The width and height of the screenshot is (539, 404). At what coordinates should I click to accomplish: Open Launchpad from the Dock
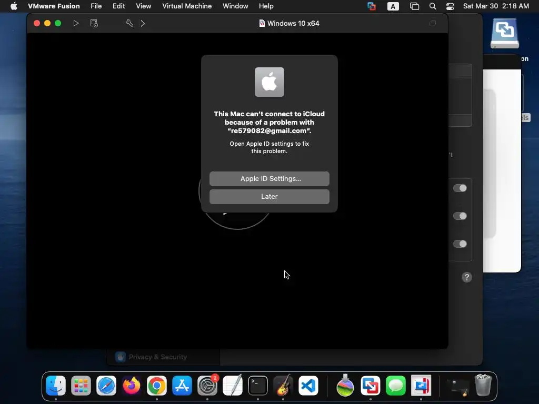[x=81, y=386]
